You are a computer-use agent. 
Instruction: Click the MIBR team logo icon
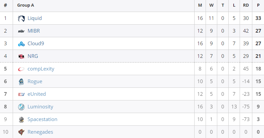pyautogui.click(x=21, y=31)
